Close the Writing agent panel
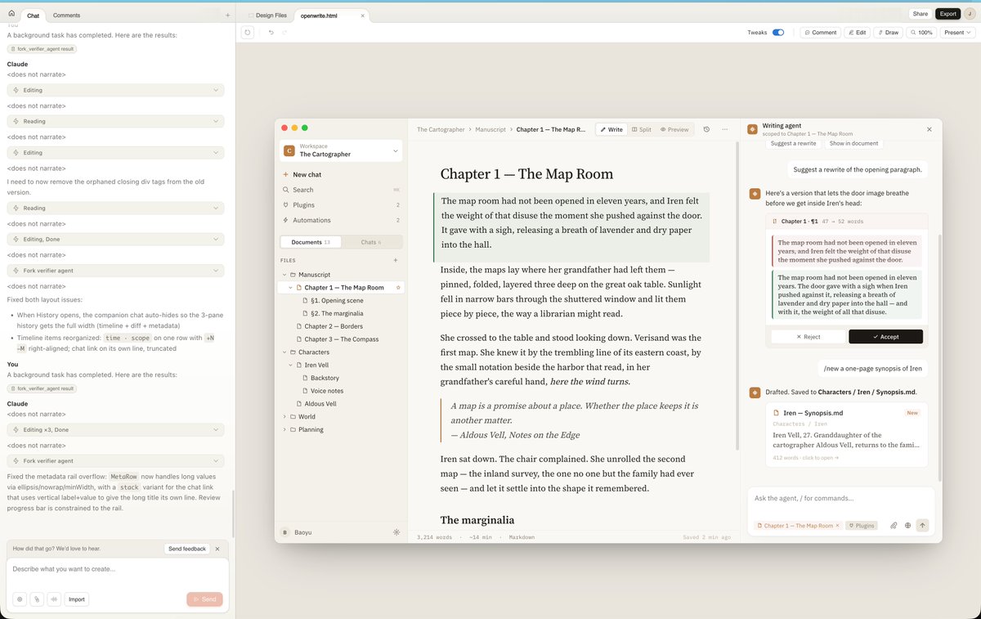This screenshot has width=981, height=619. (x=929, y=129)
